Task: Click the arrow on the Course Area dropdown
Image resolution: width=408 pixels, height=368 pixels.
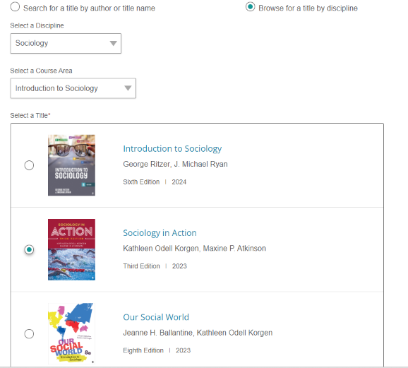Action: coord(128,88)
